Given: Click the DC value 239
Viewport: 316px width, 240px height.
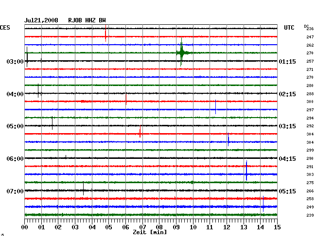Looking at the screenshot, I should coord(310,215).
